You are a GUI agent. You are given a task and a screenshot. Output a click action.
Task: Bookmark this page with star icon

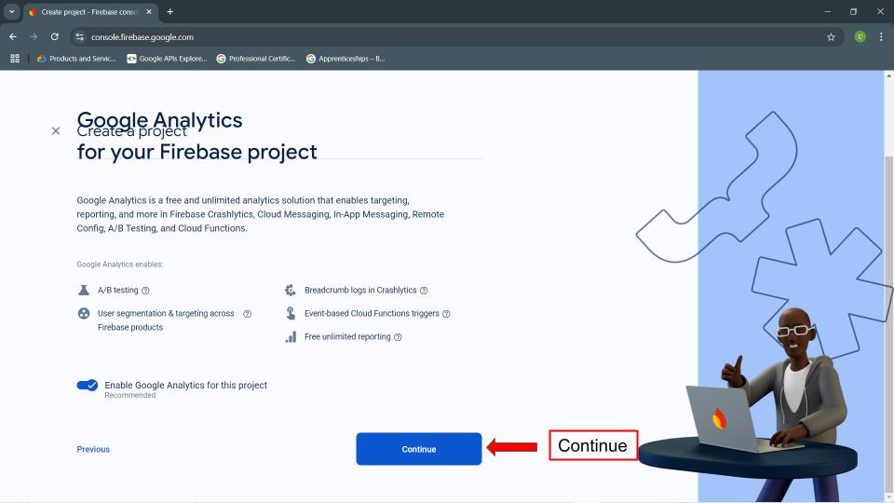point(831,37)
